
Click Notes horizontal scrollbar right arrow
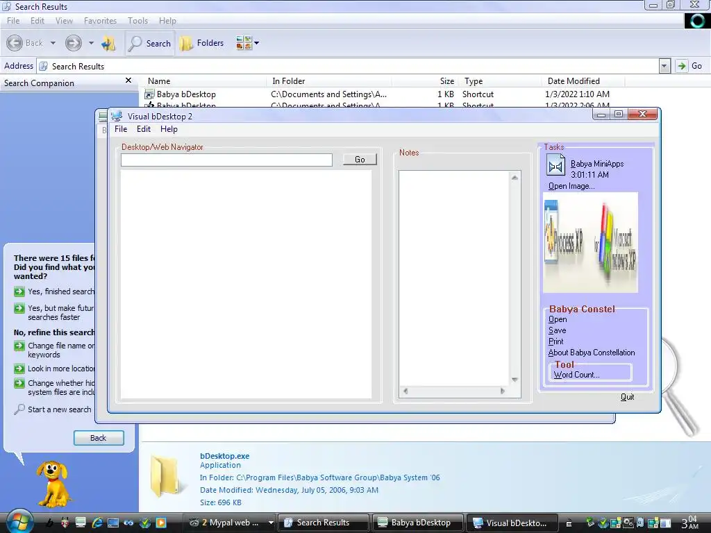(x=503, y=391)
